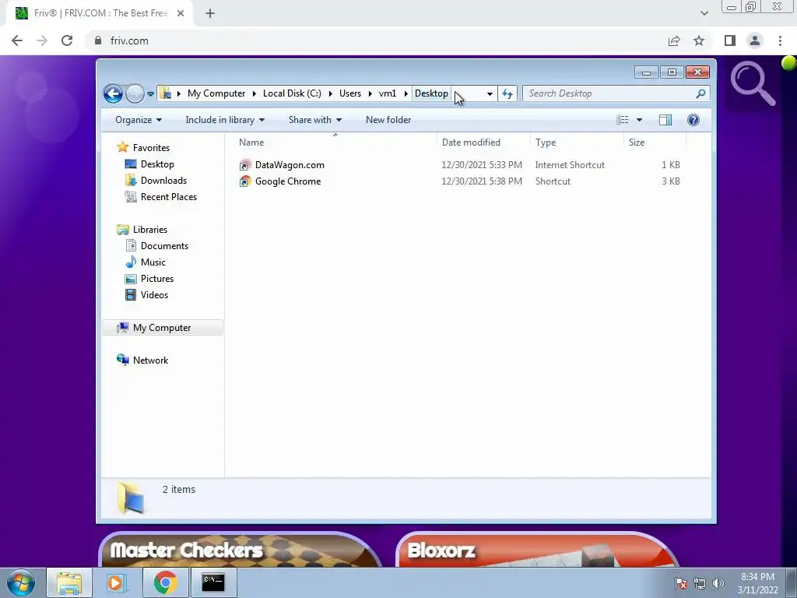Image resolution: width=797 pixels, height=598 pixels.
Task: Select vm1 breadcrumb in the address bar
Action: click(x=388, y=93)
